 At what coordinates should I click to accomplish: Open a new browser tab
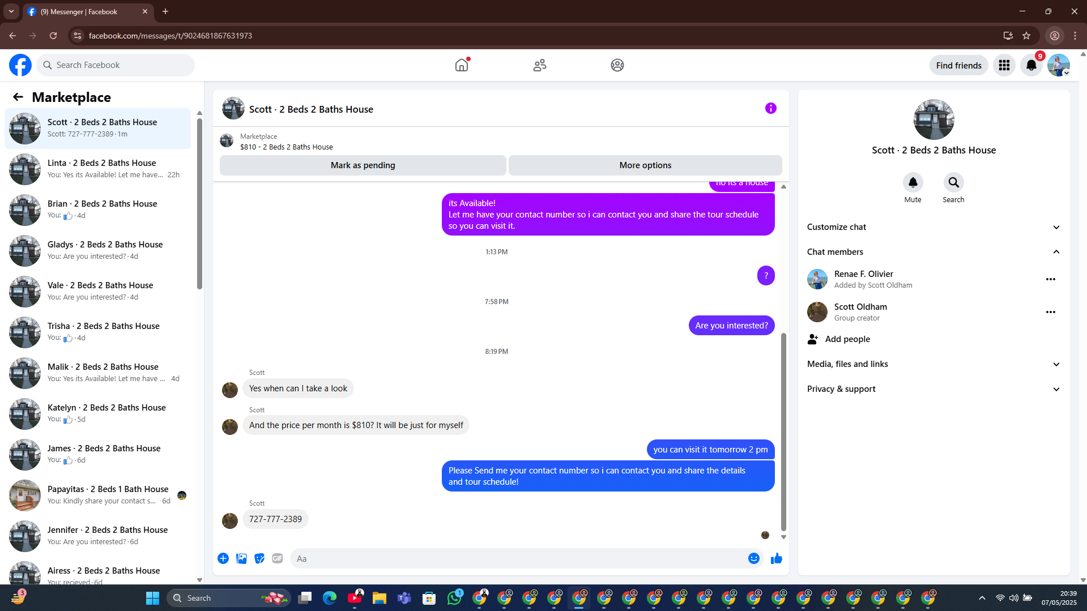[165, 11]
